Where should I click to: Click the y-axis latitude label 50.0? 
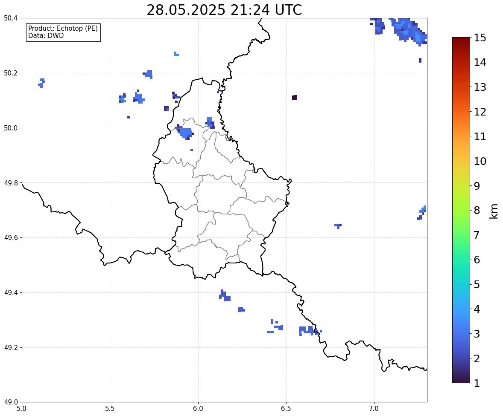[10, 128]
